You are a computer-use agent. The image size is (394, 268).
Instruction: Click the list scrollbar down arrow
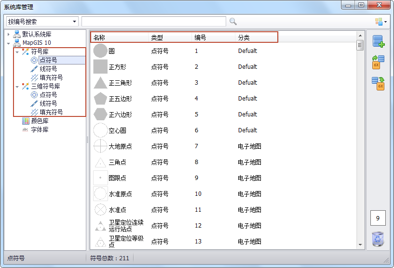coord(360,244)
